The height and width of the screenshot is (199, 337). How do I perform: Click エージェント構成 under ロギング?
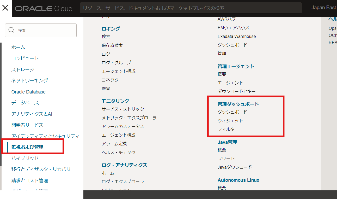(x=119, y=71)
